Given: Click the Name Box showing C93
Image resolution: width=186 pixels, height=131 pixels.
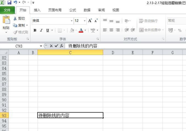Looking at the screenshot, I should (19, 46).
